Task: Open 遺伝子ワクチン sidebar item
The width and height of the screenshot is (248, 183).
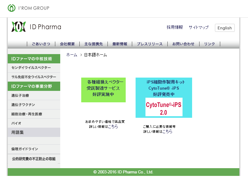Action: pos(34,105)
